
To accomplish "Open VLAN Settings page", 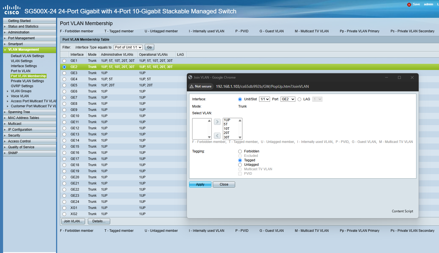I will click(x=21, y=61).
